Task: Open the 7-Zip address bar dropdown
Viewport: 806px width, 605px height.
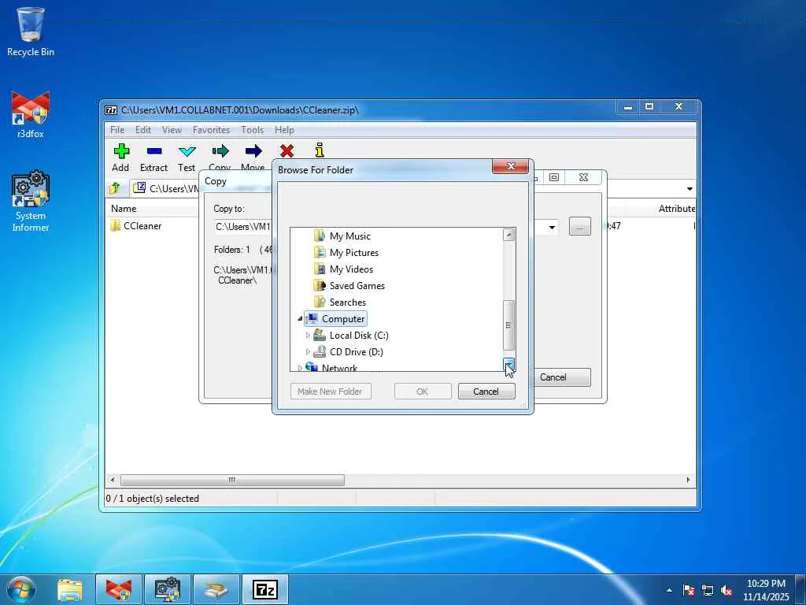Action: click(690, 189)
